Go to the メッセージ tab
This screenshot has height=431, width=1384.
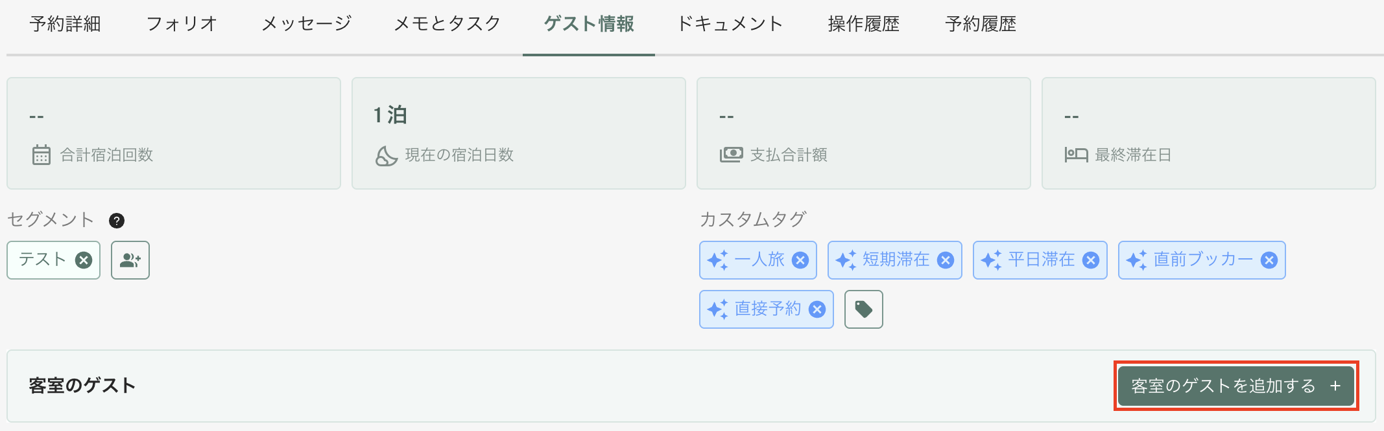[306, 24]
